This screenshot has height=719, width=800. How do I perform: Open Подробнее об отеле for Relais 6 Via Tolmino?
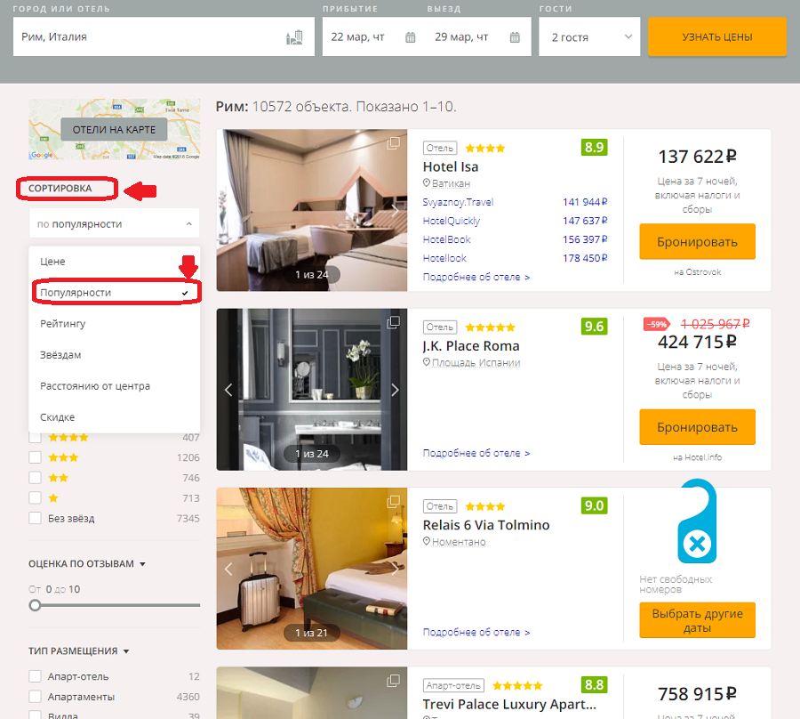(x=476, y=632)
